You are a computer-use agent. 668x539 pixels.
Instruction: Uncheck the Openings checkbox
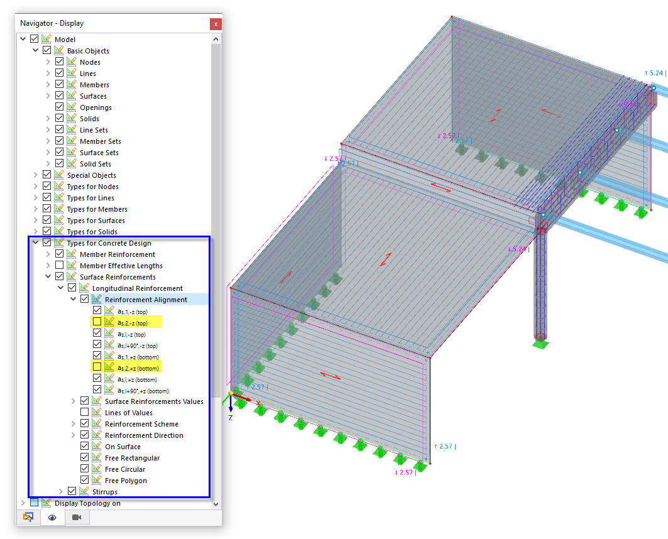pyautogui.click(x=59, y=106)
